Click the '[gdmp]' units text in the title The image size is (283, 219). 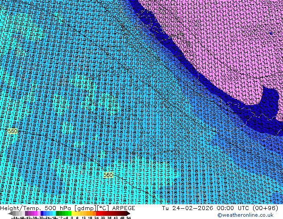point(86,208)
